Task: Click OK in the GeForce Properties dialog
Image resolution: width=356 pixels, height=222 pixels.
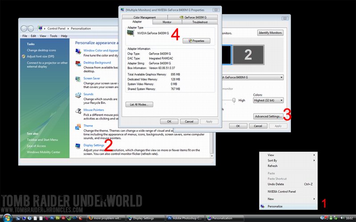Action: pos(169,121)
